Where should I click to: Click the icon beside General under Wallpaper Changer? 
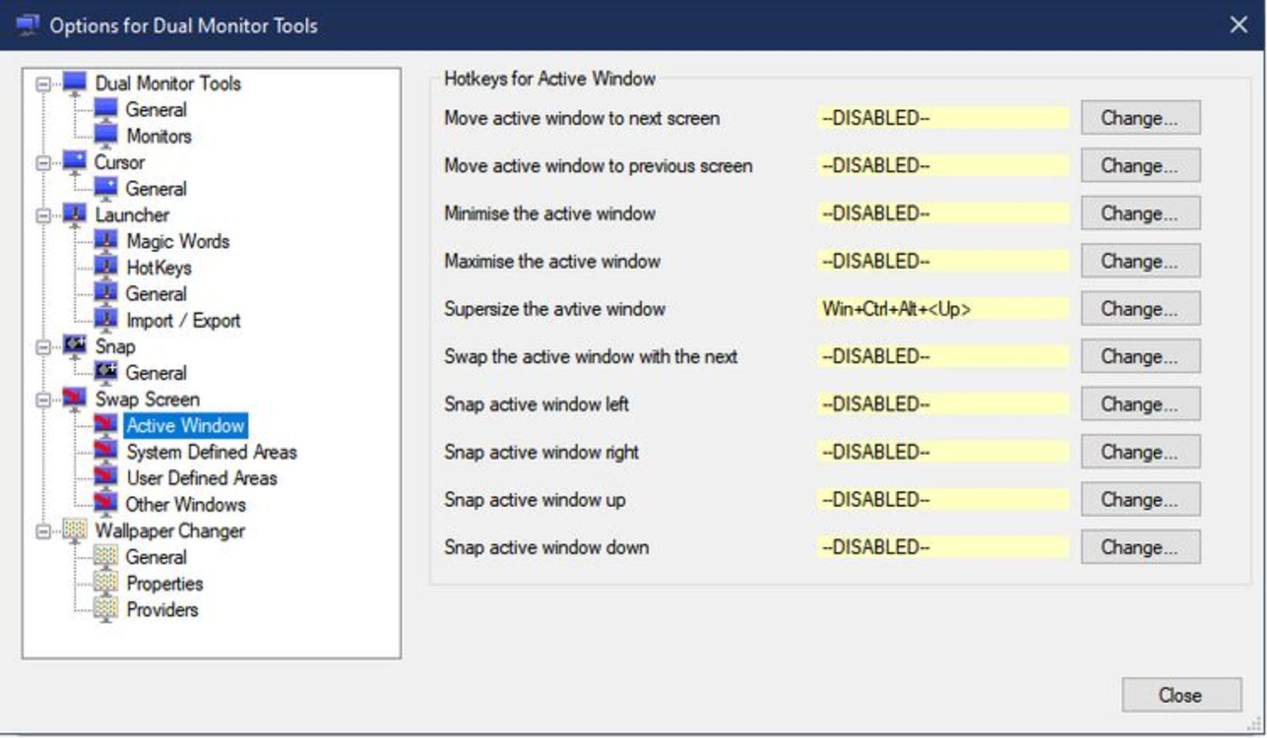(106, 557)
